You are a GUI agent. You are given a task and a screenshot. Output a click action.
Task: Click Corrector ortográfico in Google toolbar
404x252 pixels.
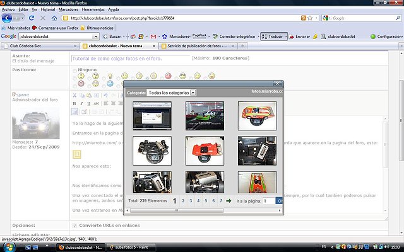coord(234,37)
